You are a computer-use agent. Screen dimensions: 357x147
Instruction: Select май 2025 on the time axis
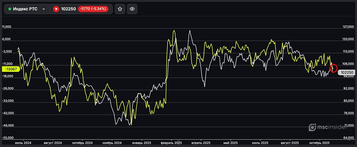pos(230,143)
